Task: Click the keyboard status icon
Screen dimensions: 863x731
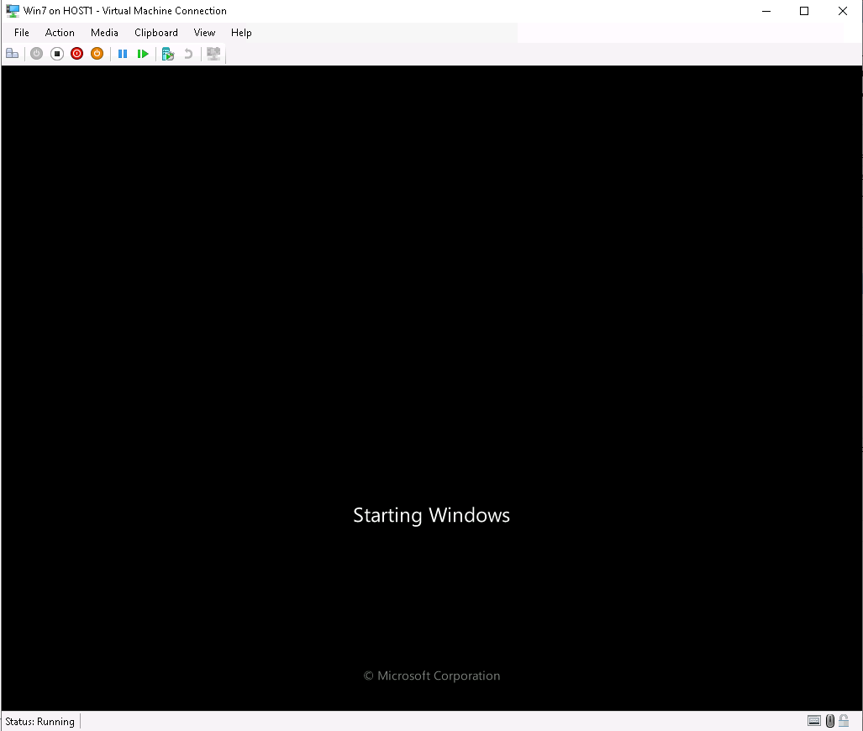Action: pos(814,721)
